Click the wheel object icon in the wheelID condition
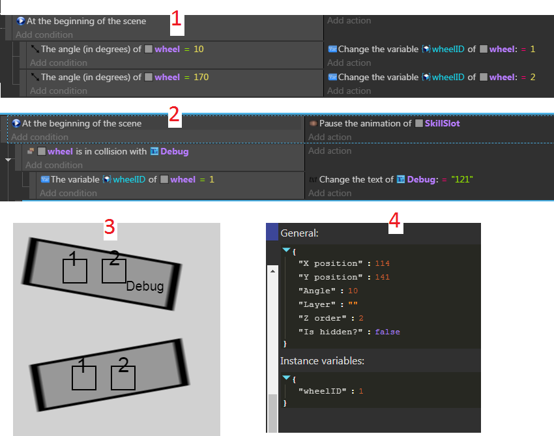Screen dimensions: 554x436 [x=164, y=179]
